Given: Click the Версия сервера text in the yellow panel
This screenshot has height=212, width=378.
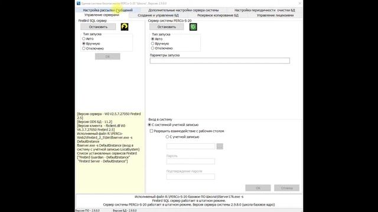Looking at the screenshot, I should coord(109,116).
